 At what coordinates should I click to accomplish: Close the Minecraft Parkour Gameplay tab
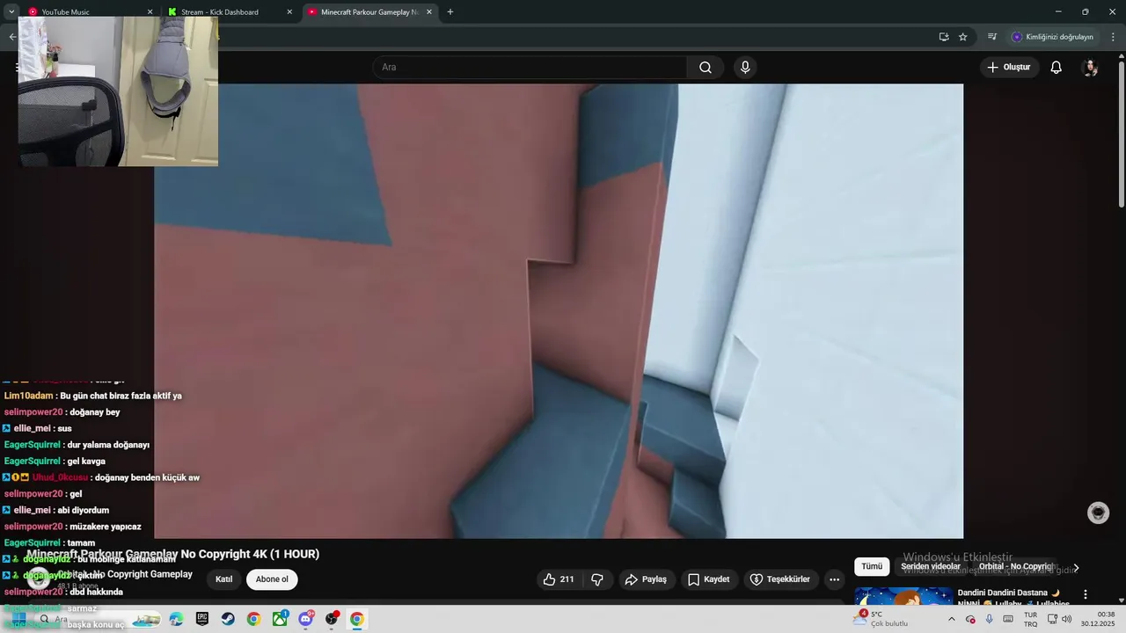click(x=429, y=12)
